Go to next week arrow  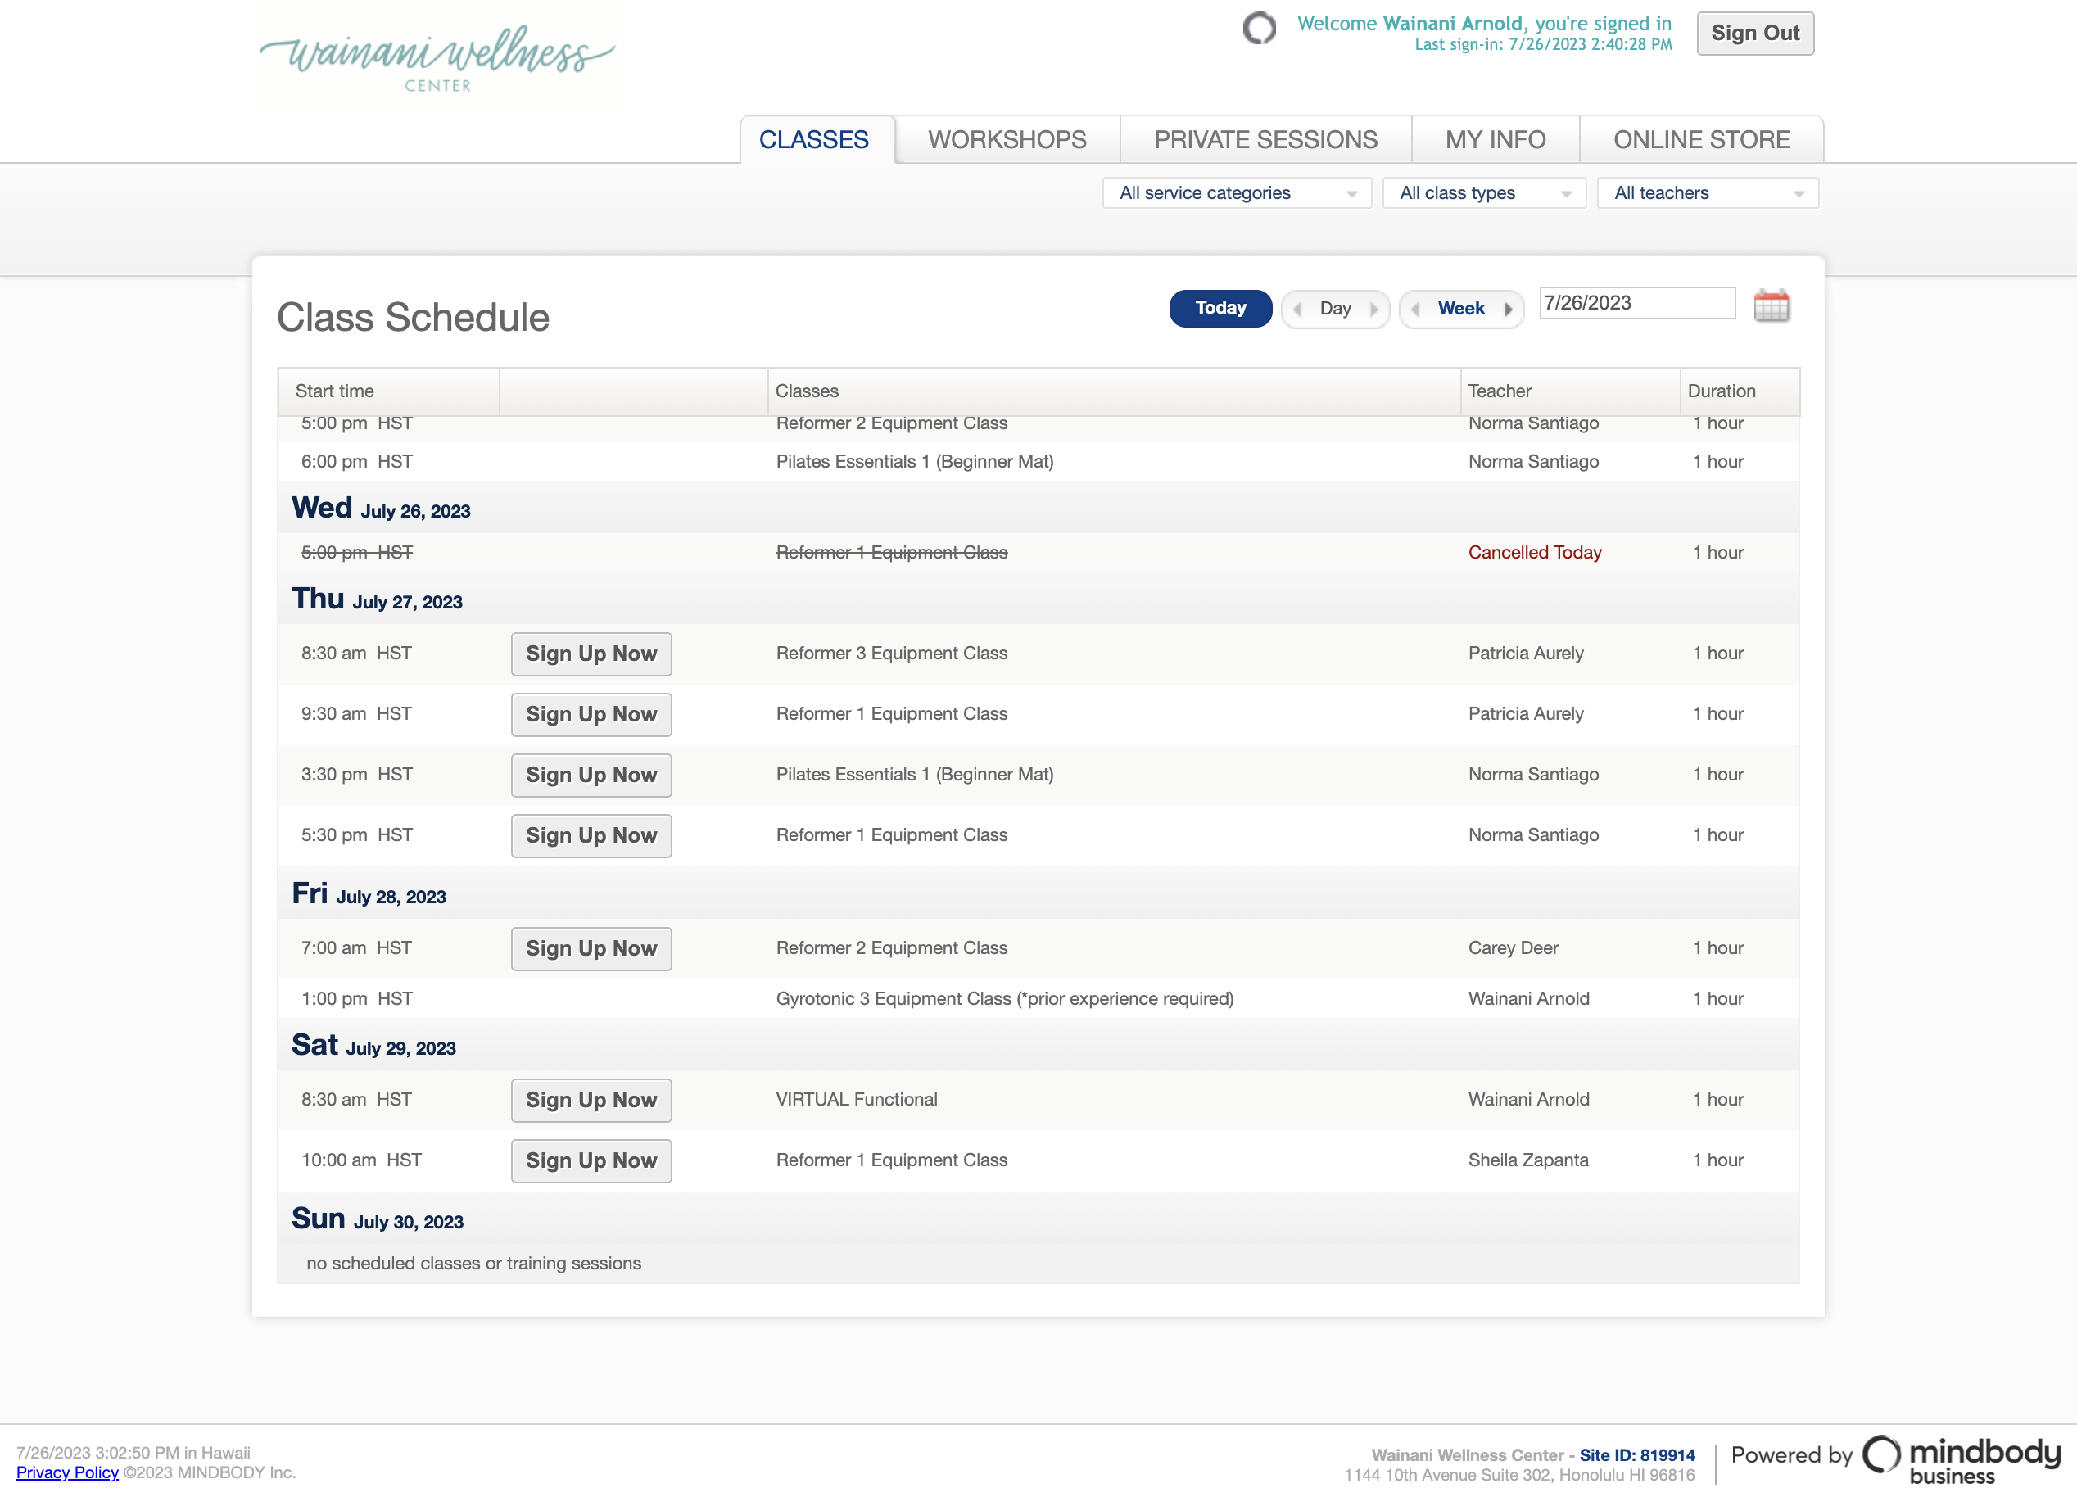(1508, 309)
